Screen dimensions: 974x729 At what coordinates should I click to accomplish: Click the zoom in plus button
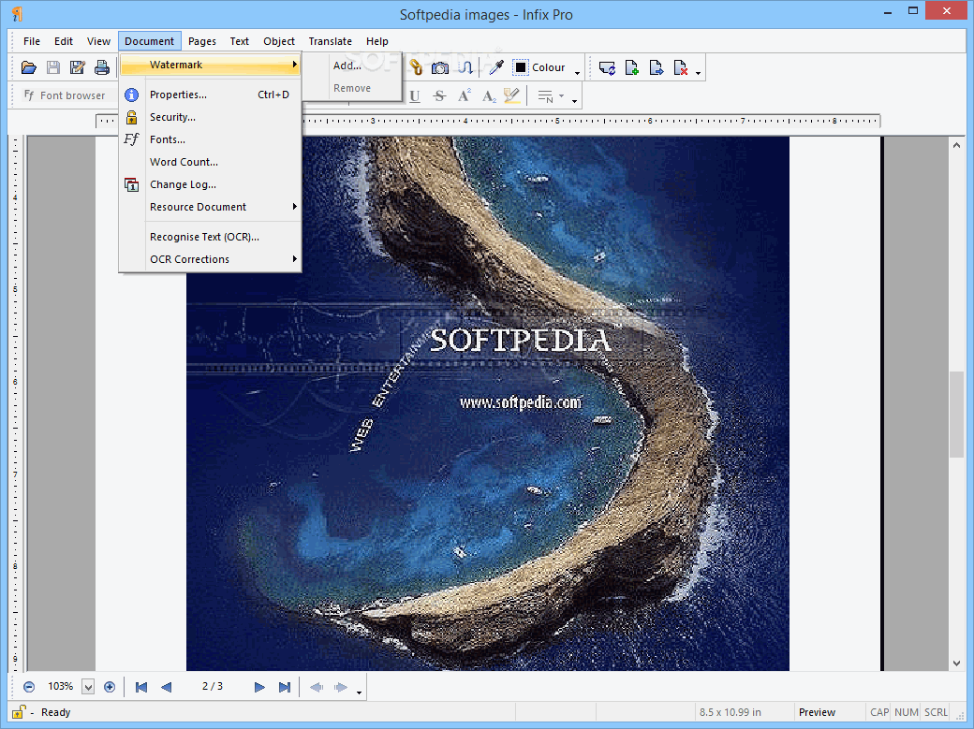(110, 687)
